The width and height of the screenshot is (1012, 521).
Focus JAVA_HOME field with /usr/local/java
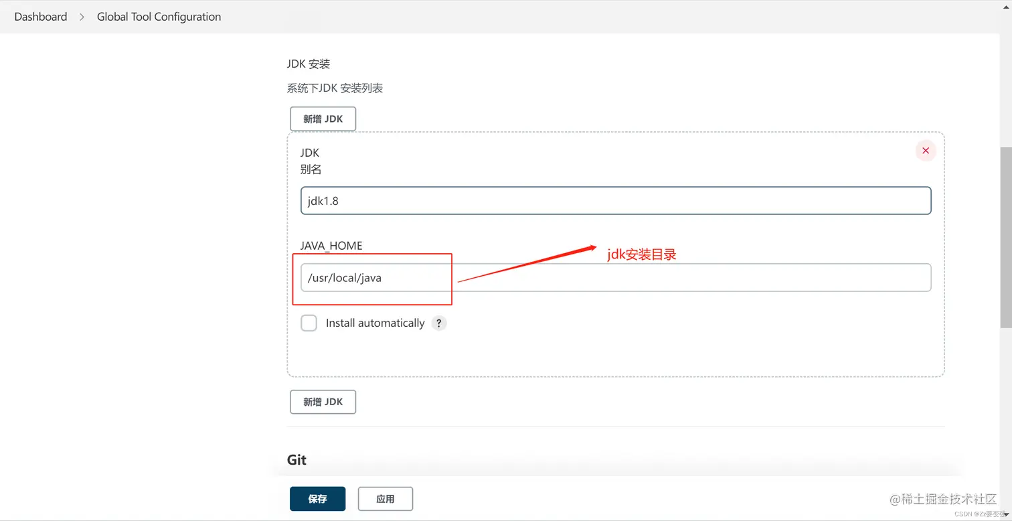[616, 278]
